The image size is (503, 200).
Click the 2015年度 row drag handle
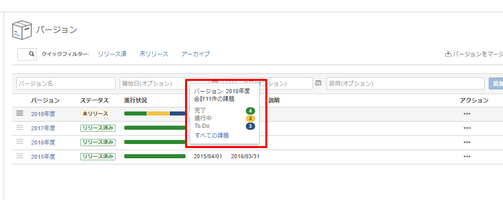coord(20,156)
